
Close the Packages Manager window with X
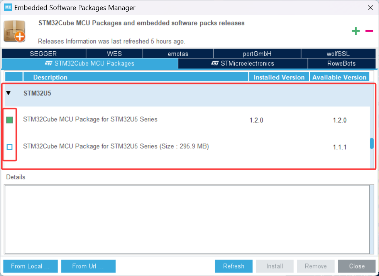pos(370,8)
